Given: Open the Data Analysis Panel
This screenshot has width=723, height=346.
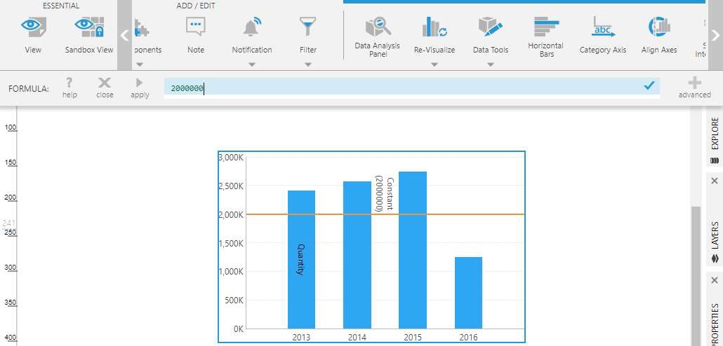Looking at the screenshot, I should point(378,28).
